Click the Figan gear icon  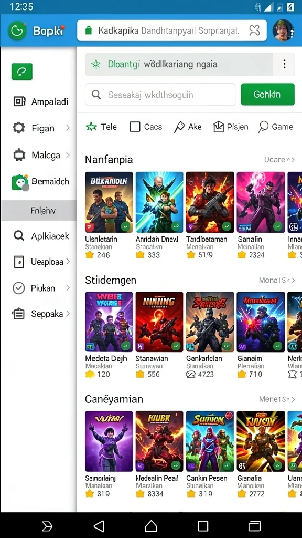(x=19, y=128)
